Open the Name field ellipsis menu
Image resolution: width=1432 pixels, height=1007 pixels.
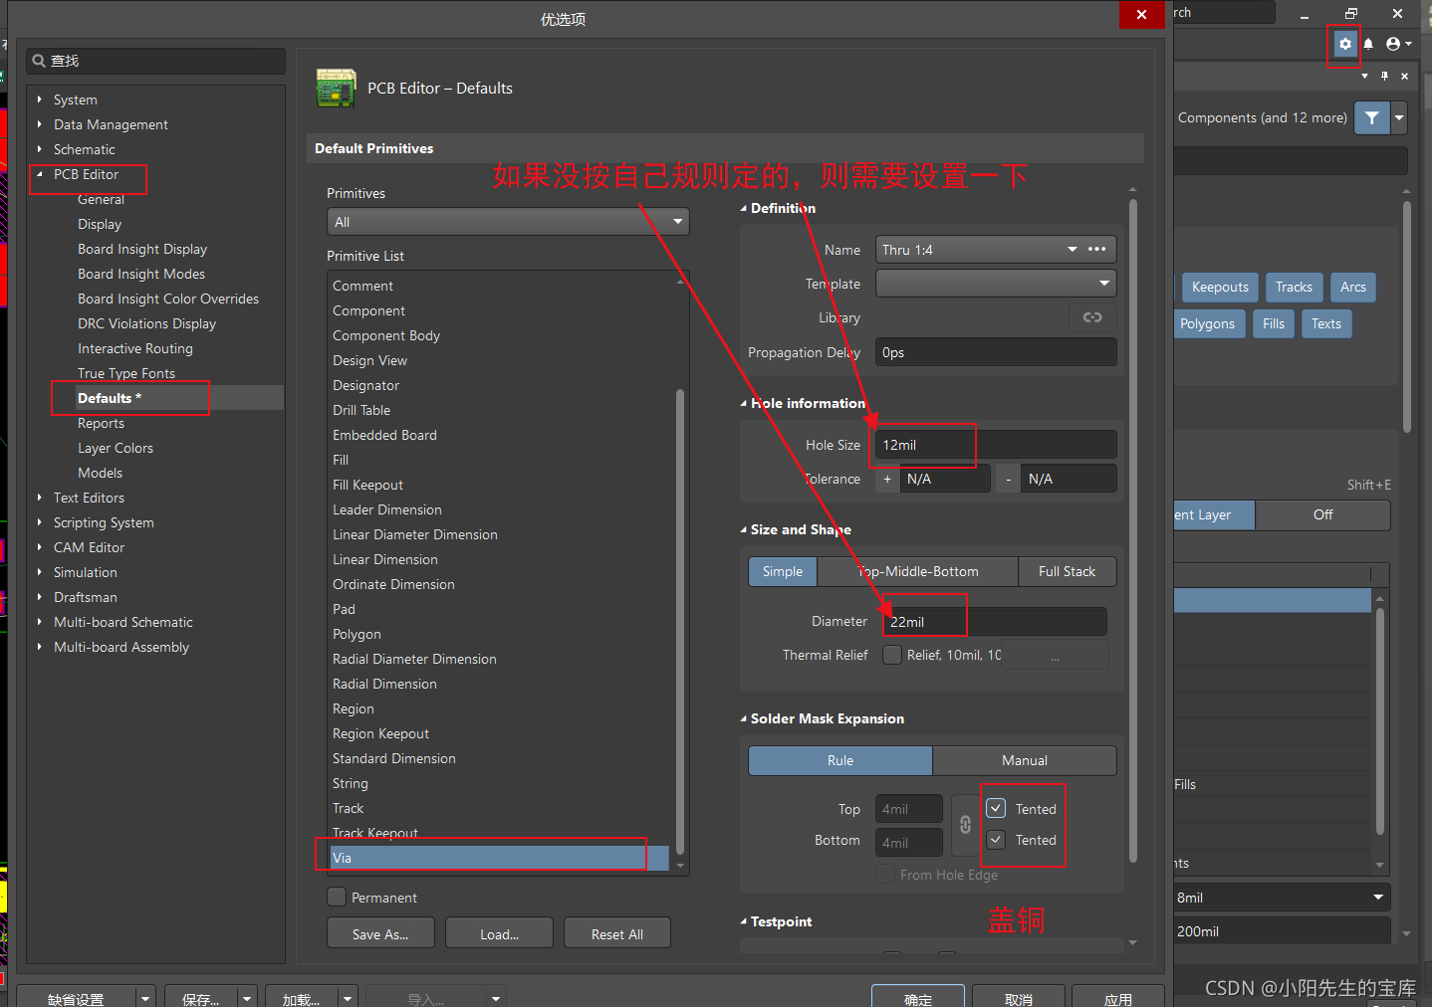click(x=1097, y=249)
